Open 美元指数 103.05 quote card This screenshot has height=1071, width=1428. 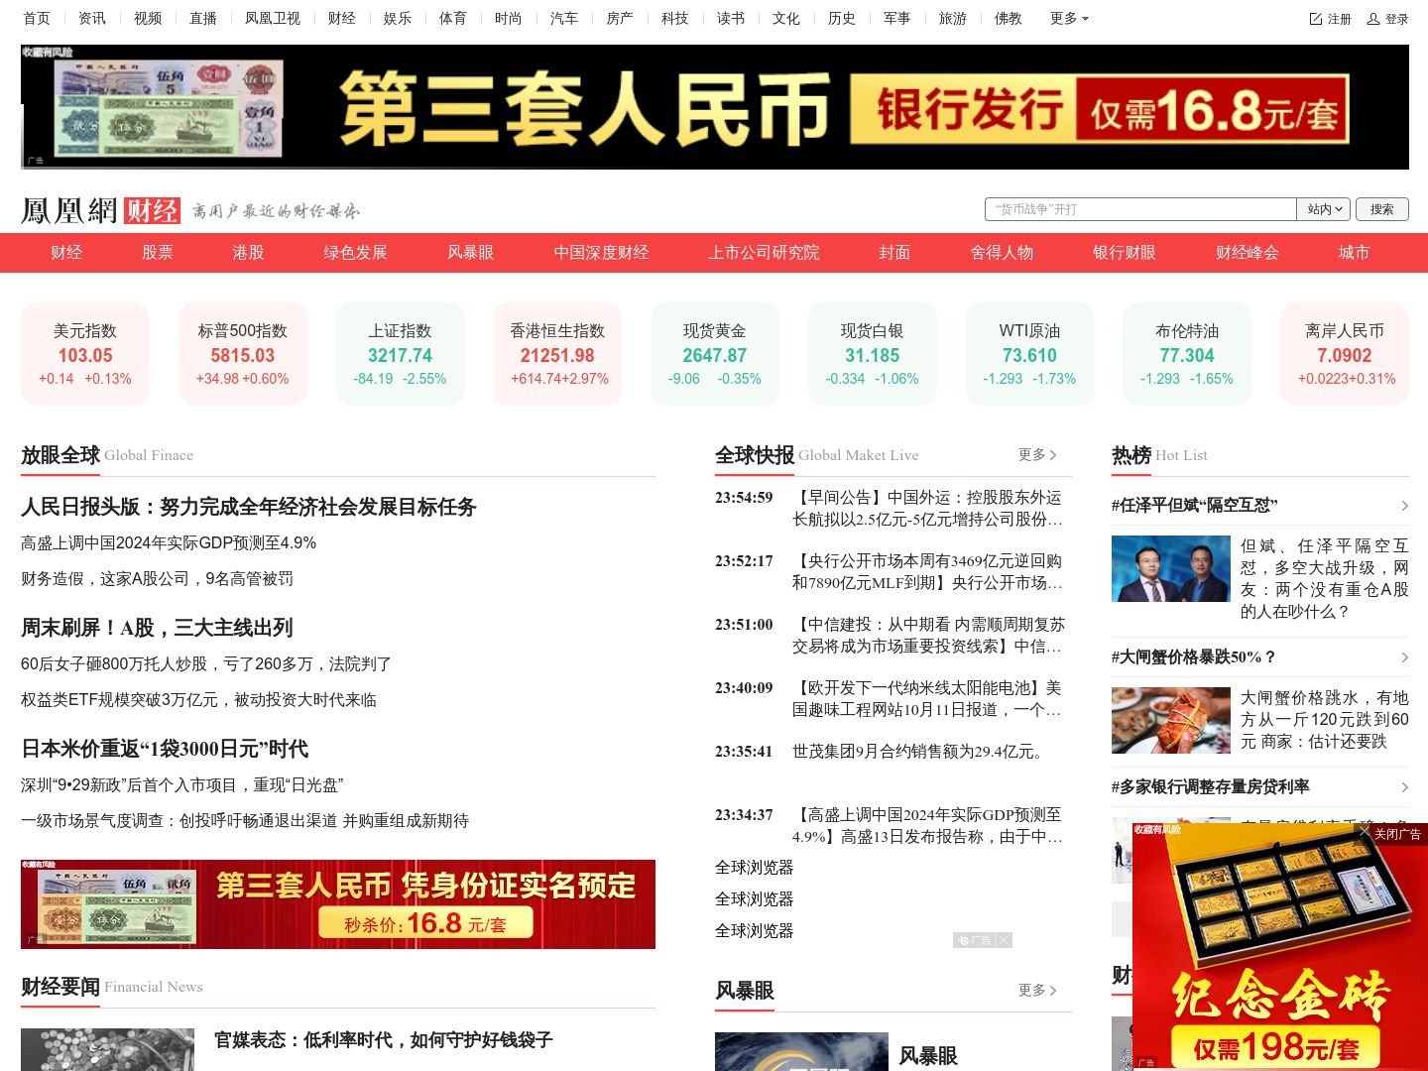click(x=85, y=354)
